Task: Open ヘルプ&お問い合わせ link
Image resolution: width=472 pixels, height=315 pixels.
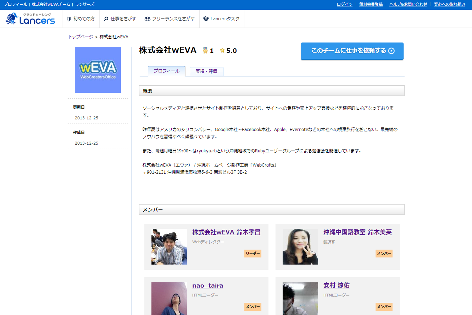Action: [x=408, y=4]
